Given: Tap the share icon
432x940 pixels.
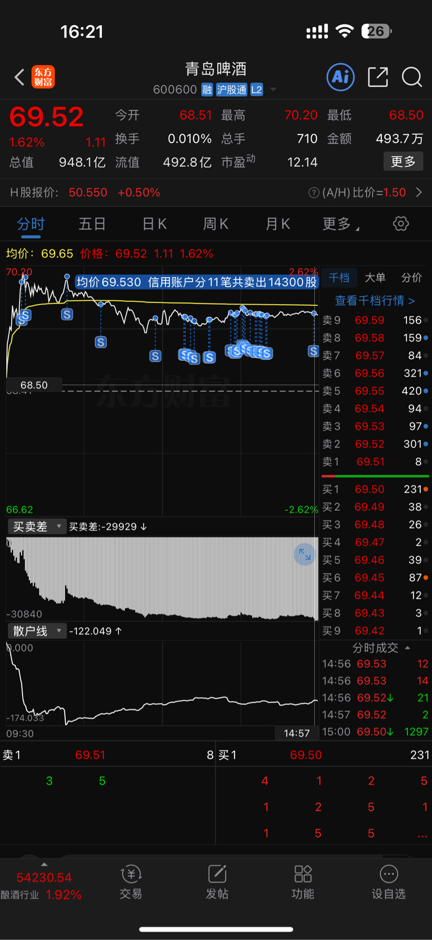Looking at the screenshot, I should pyautogui.click(x=378, y=77).
